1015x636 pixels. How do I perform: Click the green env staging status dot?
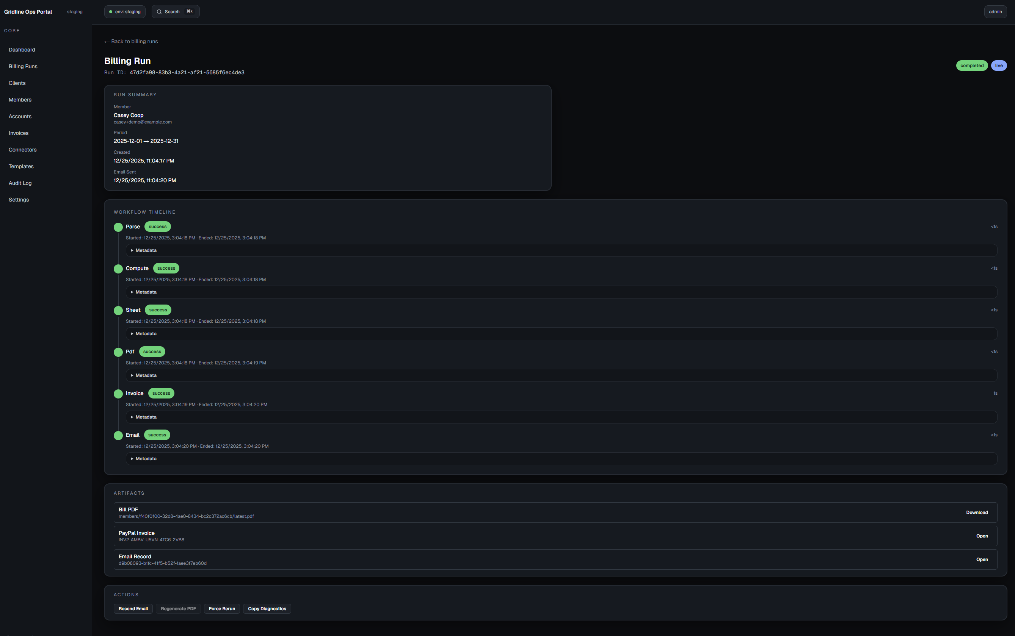click(x=111, y=12)
